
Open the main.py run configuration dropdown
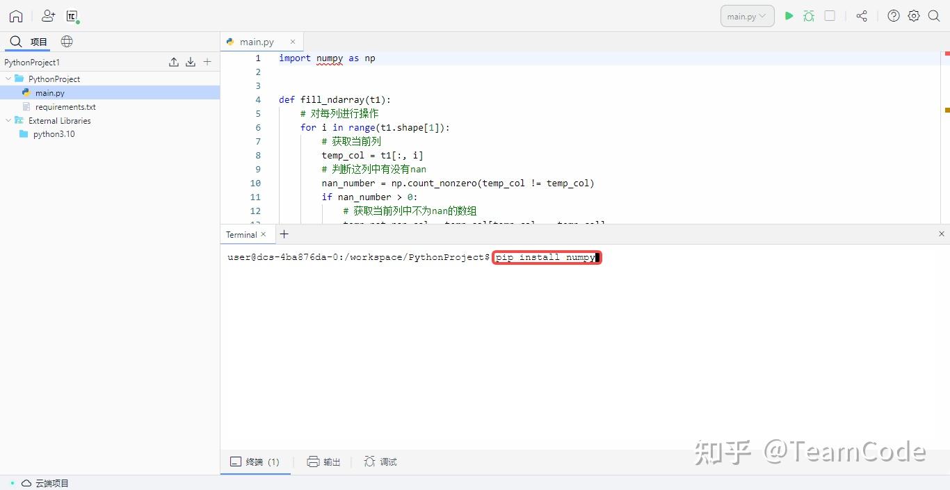pos(747,15)
